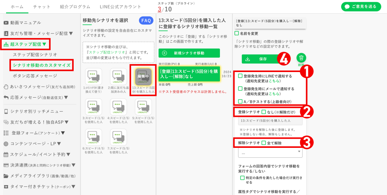Viewport: 387px width, 195px height.
Task: Enable 登録発生時にメールで通知する checkbox
Action: click(x=240, y=88)
